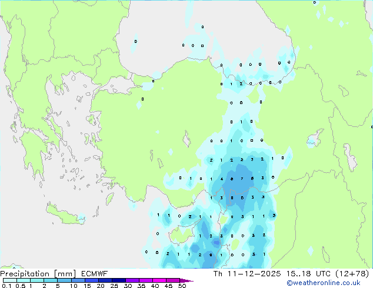
Task: Click the 'ECMWF' model label
Action: (95, 274)
